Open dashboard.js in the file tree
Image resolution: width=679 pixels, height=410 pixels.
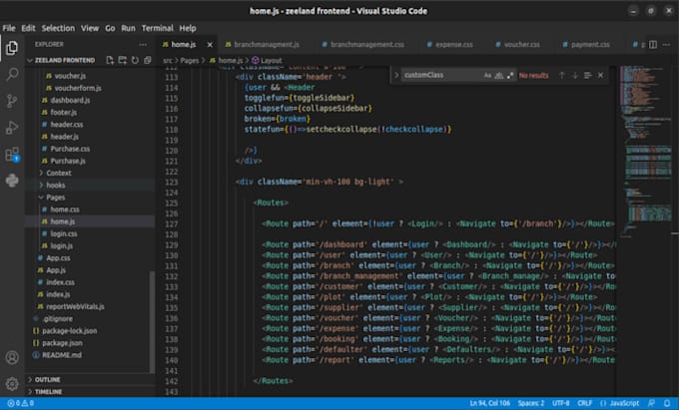click(70, 100)
